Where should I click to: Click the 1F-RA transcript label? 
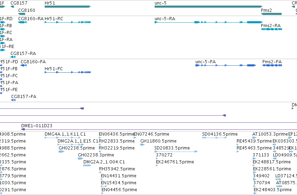tap(6, 40)
